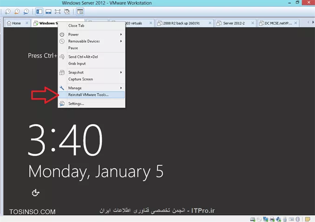Click the printer status icon
The image size is (315, 222).
pyautogui.click(x=272, y=219)
